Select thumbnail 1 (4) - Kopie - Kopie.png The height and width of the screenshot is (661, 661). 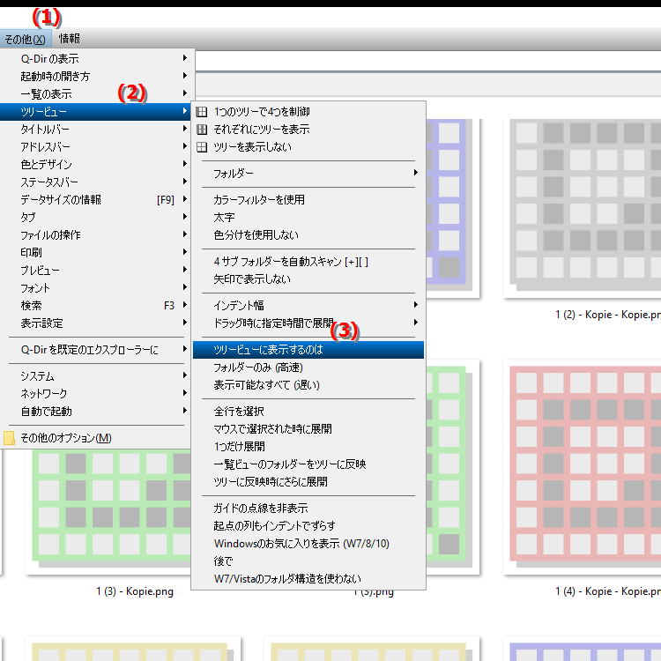point(583,466)
